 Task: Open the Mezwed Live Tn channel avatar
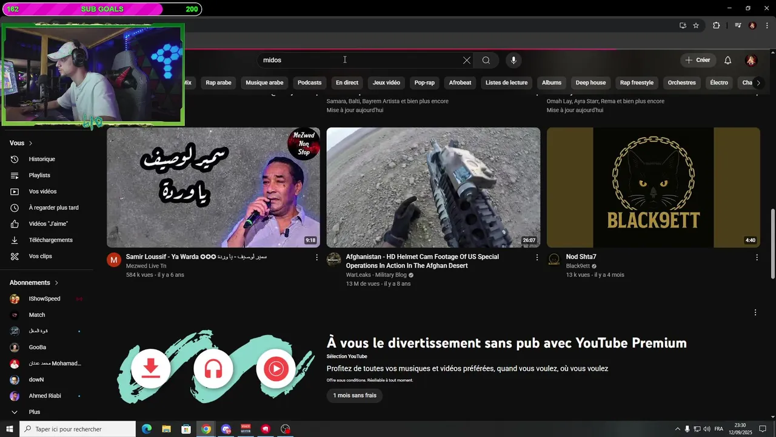point(114,260)
